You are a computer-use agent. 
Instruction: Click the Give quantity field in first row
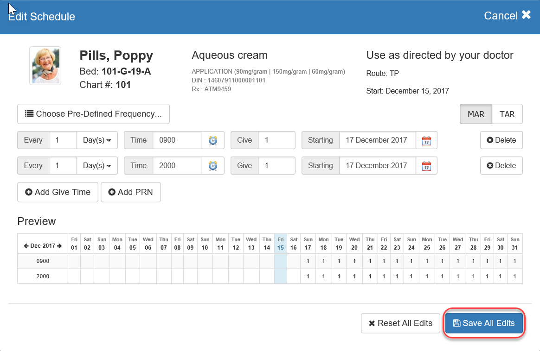pos(276,140)
